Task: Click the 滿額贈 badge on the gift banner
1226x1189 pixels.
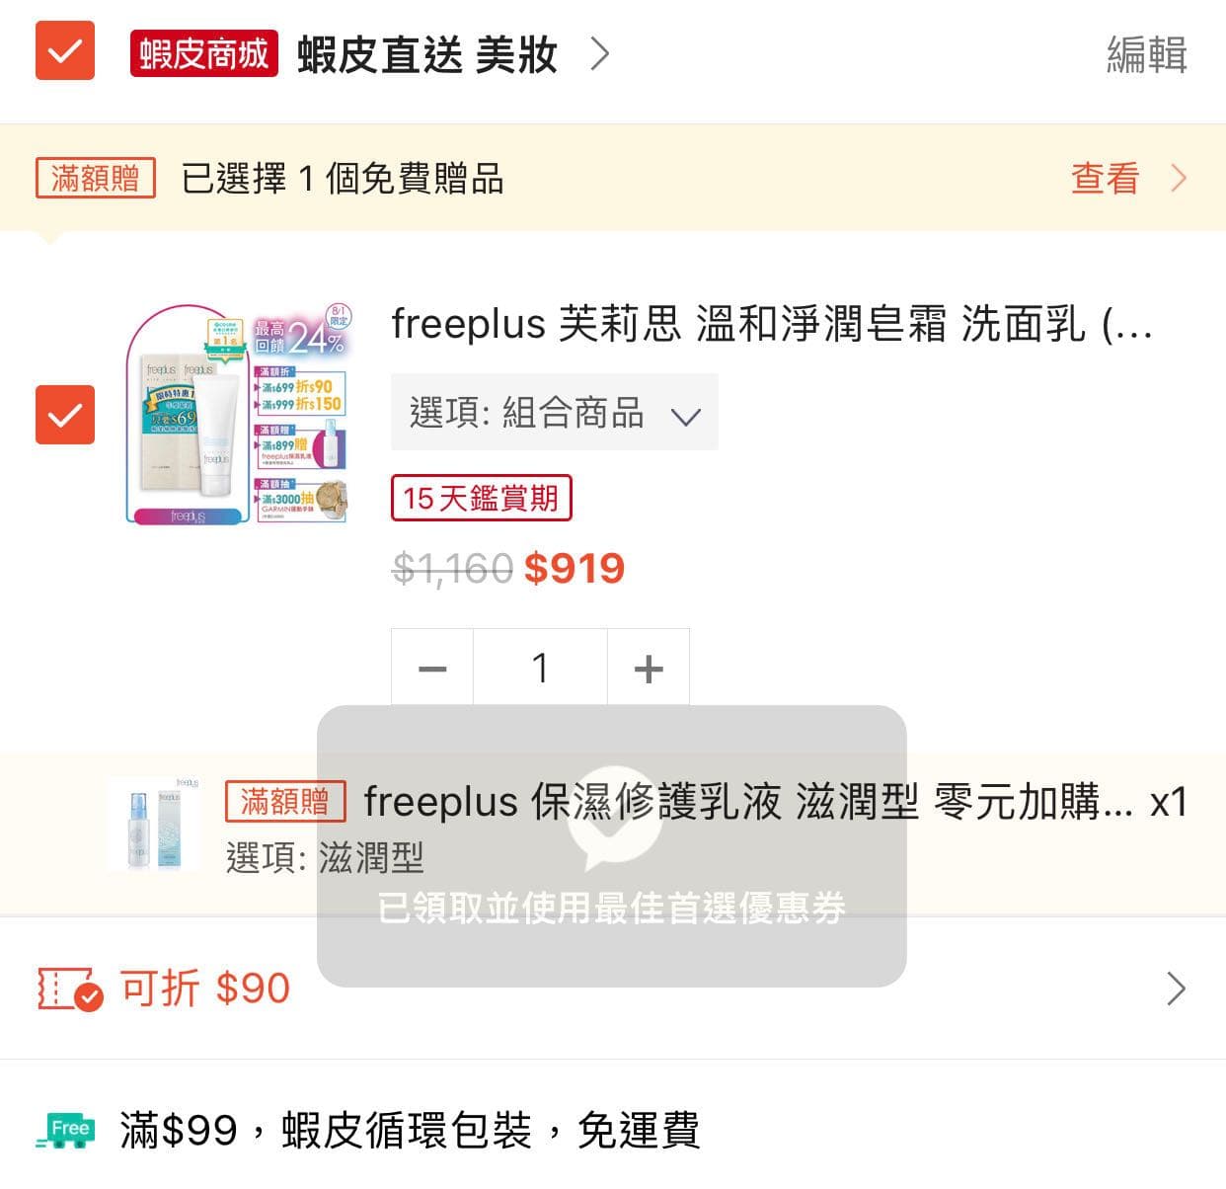Action: click(x=95, y=179)
